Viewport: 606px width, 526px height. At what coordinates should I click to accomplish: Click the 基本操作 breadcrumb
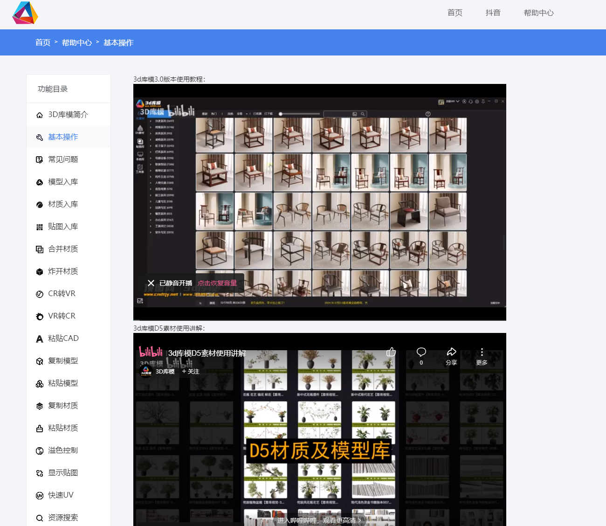[118, 42]
